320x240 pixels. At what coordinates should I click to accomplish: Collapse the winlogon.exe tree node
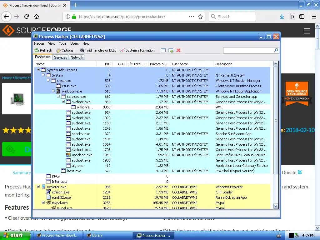click(x=53, y=91)
